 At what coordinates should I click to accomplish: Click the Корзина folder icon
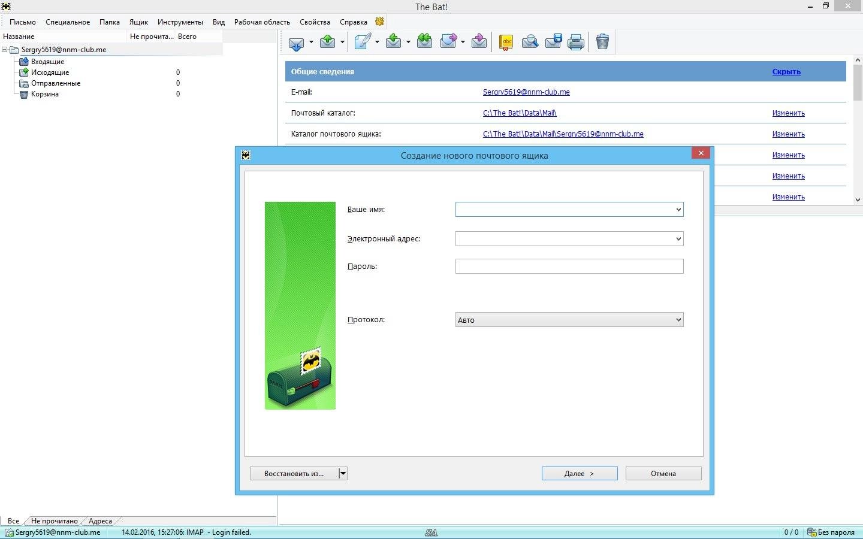coord(24,94)
